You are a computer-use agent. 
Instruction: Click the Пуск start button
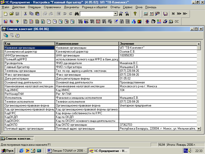pyautogui.click(x=7, y=151)
